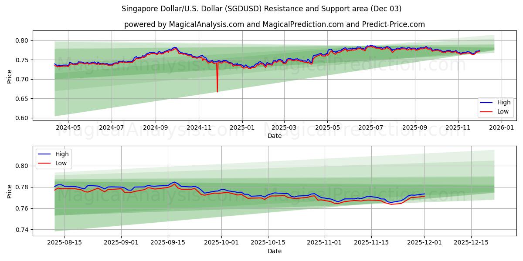Viewport: 523px width, 261px height.
Task: Expand the top chart legend box
Action: [496, 107]
